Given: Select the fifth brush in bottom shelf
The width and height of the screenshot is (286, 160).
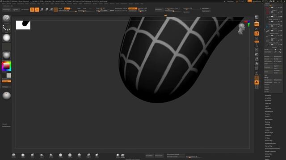Looking at the screenshot, I should (x=51, y=155).
